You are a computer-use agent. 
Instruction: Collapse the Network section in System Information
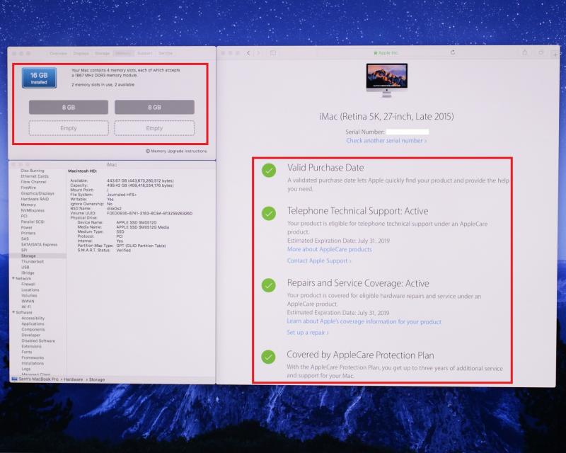pyautogui.click(x=13, y=278)
